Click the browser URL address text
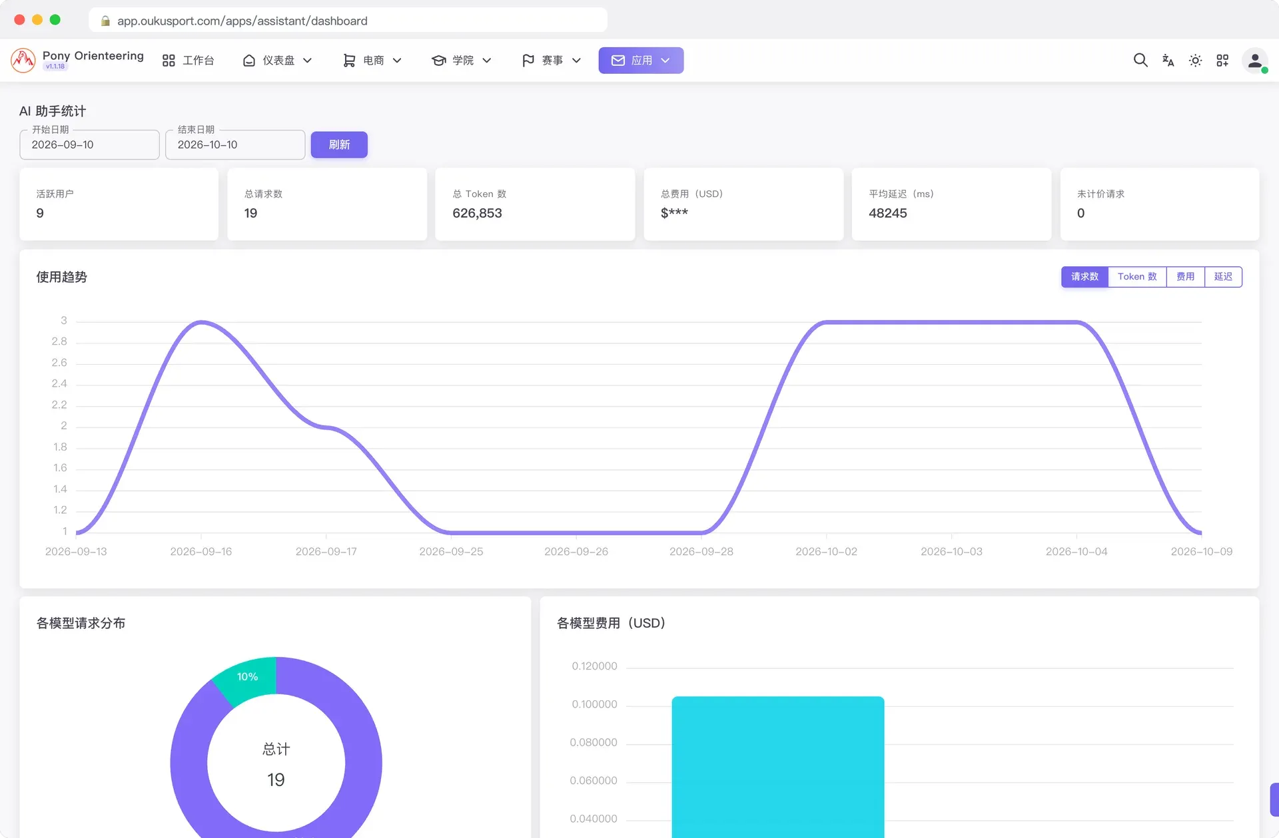This screenshot has height=838, width=1279. coord(242,21)
